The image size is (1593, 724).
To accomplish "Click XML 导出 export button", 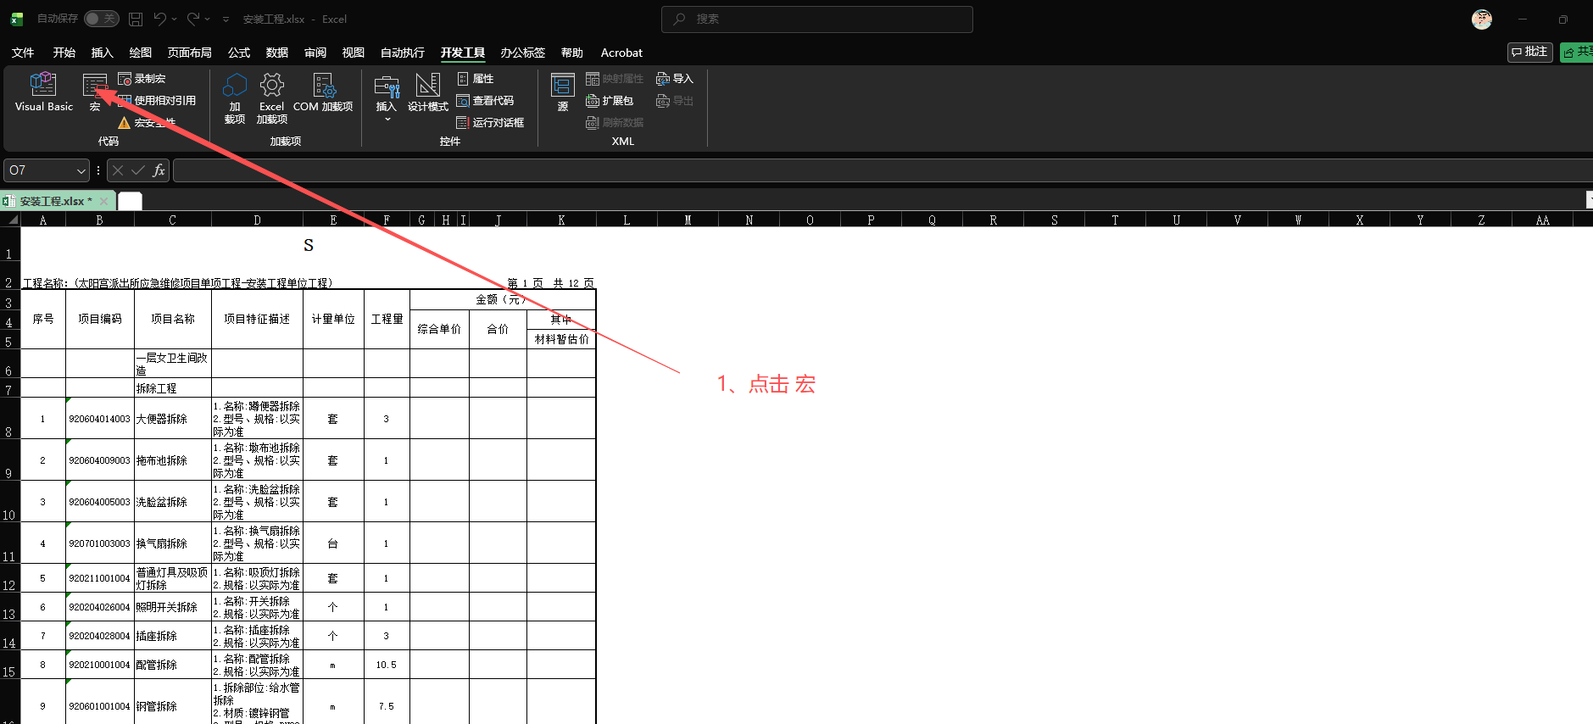I will tap(675, 101).
